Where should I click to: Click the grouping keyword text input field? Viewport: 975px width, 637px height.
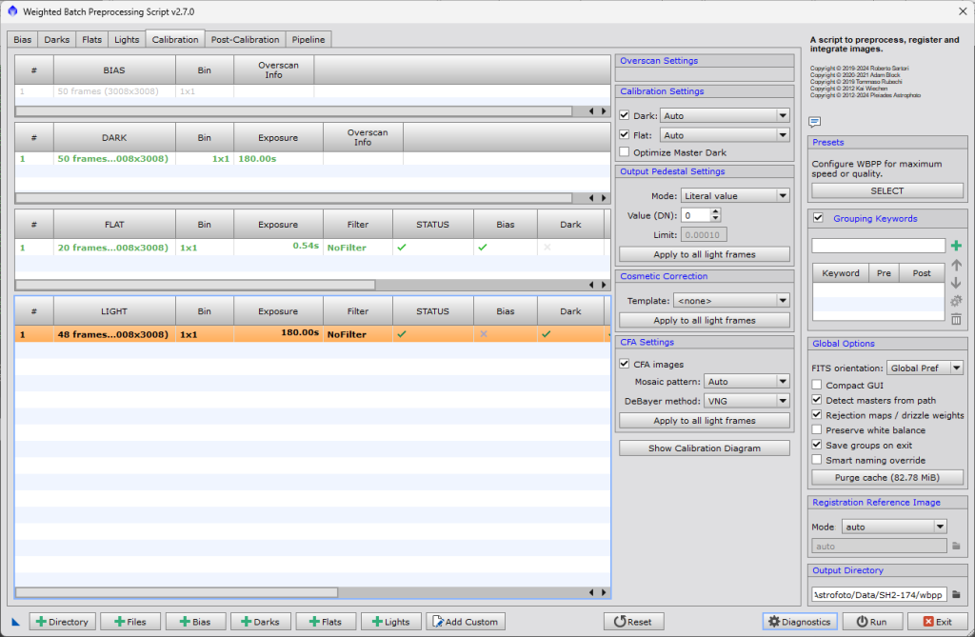click(878, 246)
